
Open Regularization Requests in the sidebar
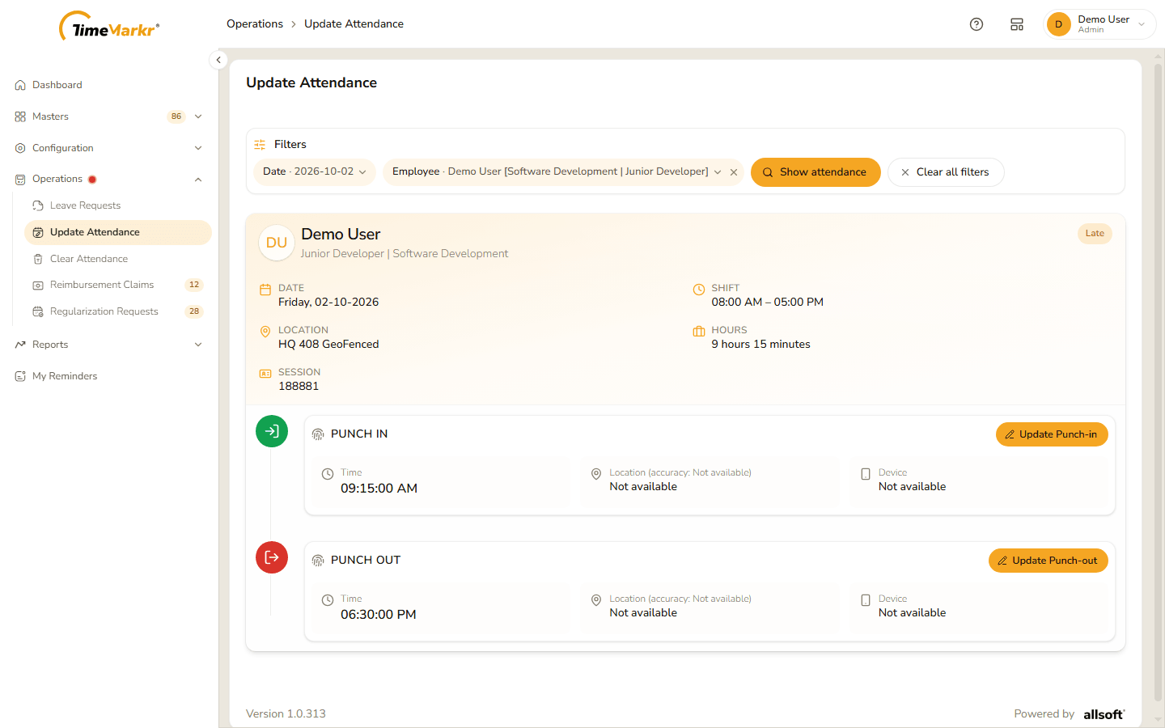coord(118,311)
